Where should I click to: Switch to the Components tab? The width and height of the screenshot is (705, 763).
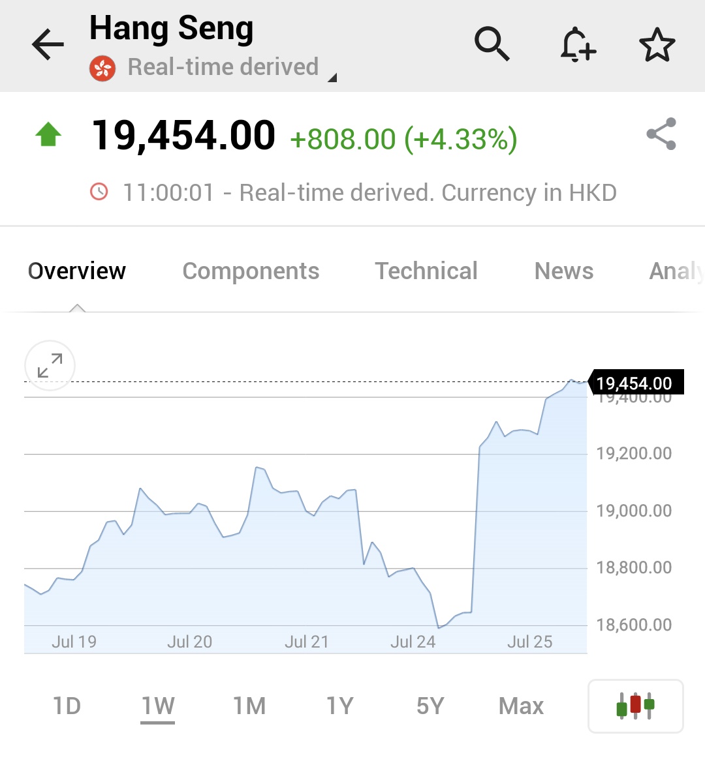coord(251,271)
